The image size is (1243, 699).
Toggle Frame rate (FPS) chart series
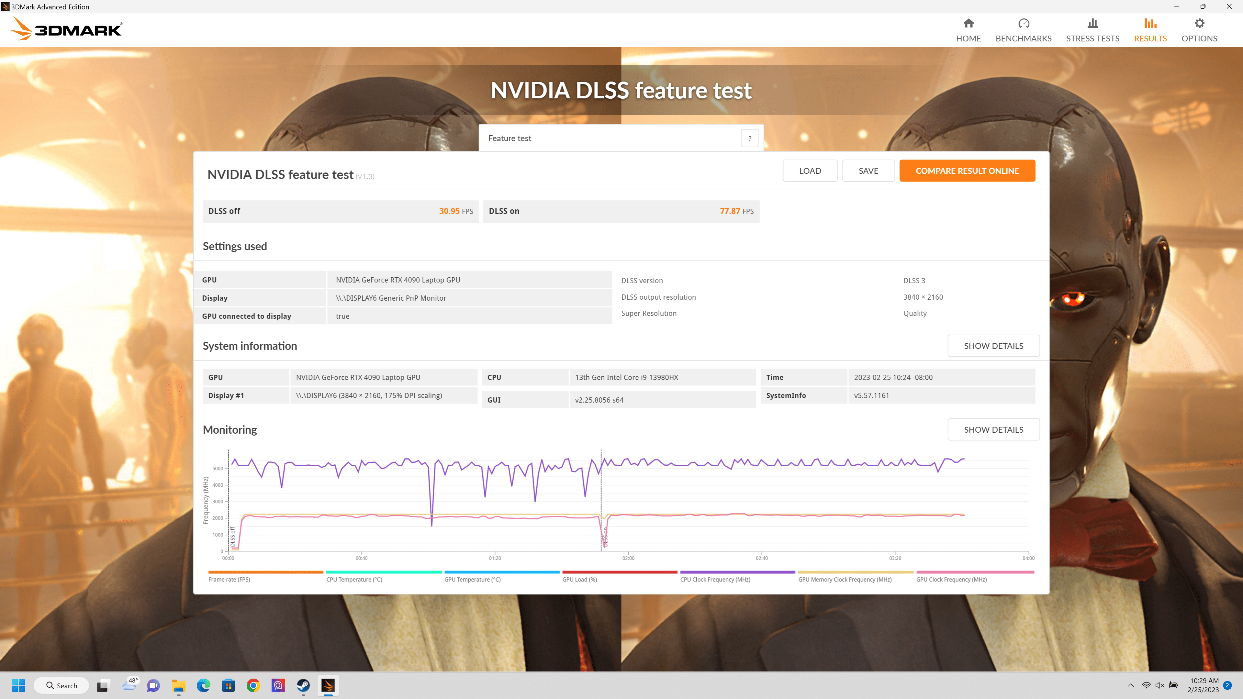pyautogui.click(x=229, y=579)
